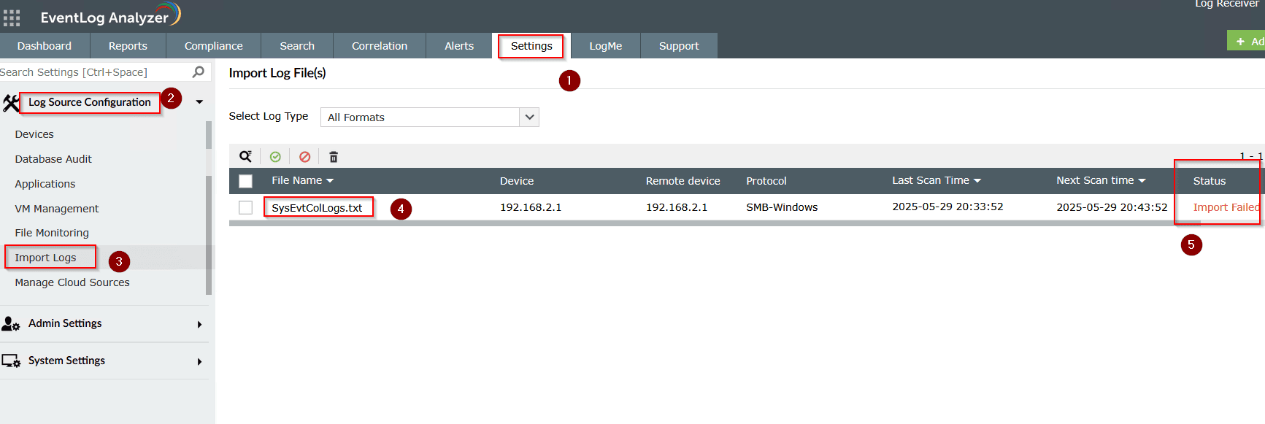Open the apps grid icon

(x=12, y=18)
